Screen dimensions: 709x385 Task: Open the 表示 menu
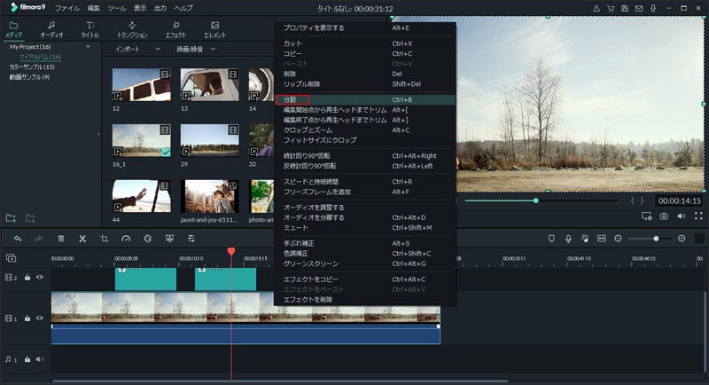[x=140, y=8]
